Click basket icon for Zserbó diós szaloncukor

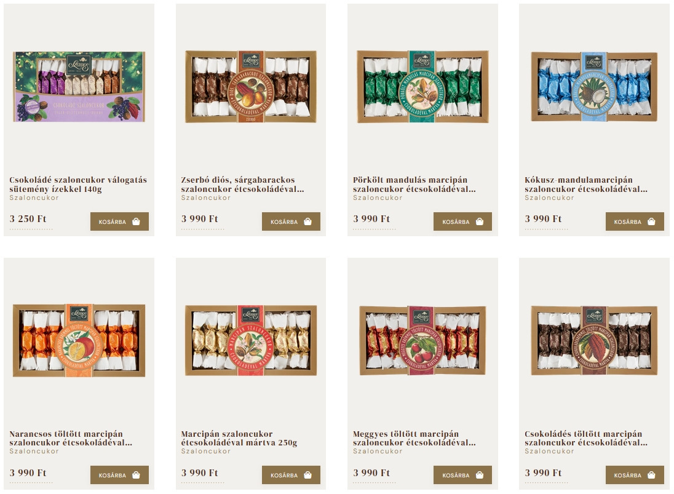click(307, 221)
